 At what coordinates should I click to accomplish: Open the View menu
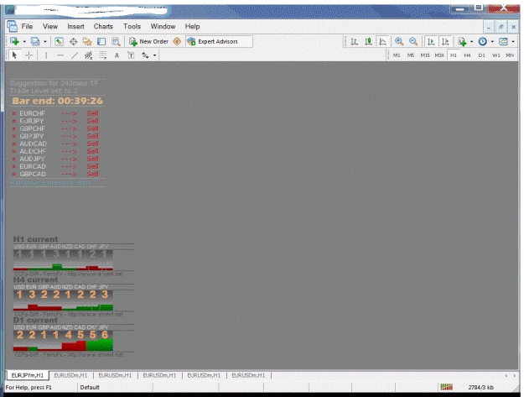tap(50, 26)
